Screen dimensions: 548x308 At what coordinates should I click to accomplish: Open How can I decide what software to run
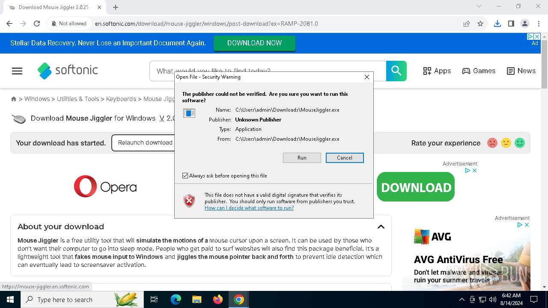click(249, 208)
